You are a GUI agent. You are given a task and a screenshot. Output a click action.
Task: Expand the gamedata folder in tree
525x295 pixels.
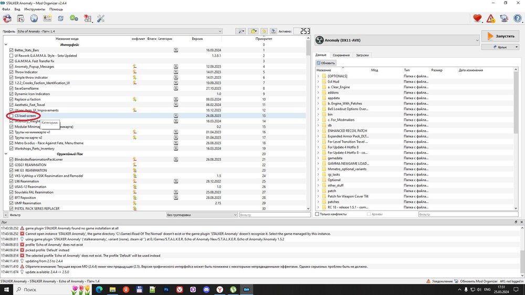(x=318, y=158)
